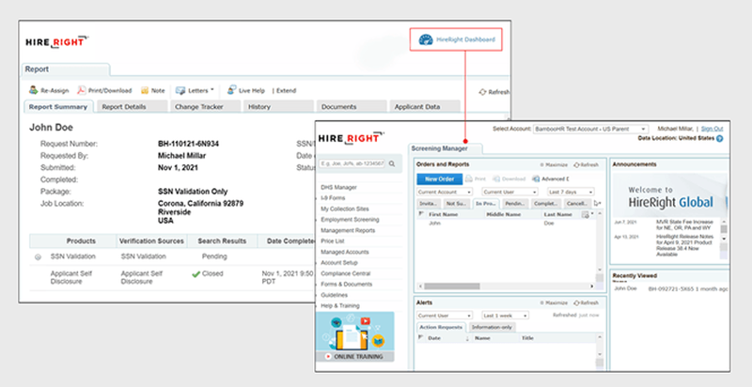The width and height of the screenshot is (752, 387).
Task: Open Employment Screening in sidebar
Action: [350, 220]
